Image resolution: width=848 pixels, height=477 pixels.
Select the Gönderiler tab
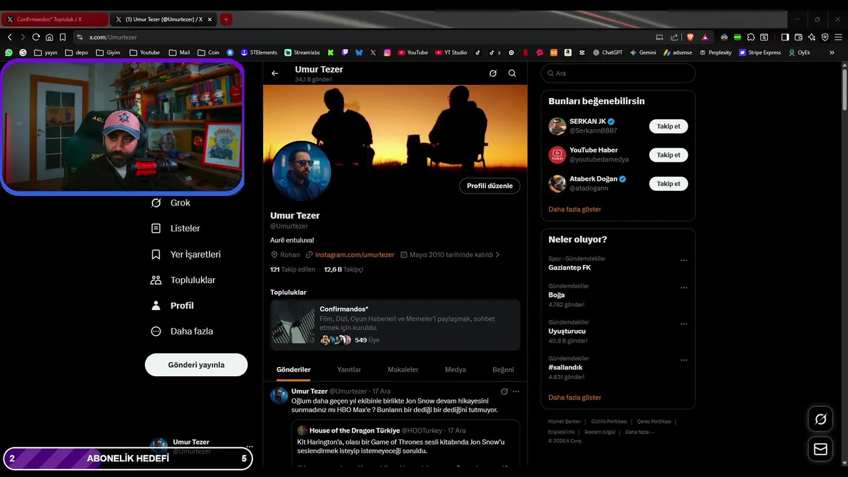click(x=293, y=370)
